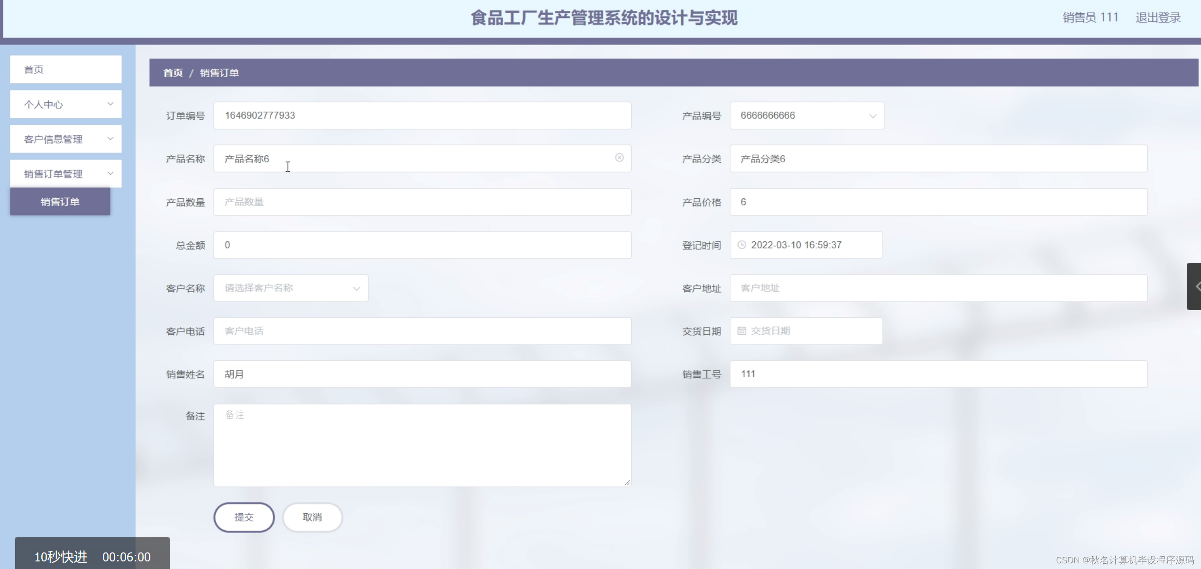Click the 客户地址 input field
This screenshot has height=569, width=1201.
[x=938, y=288]
